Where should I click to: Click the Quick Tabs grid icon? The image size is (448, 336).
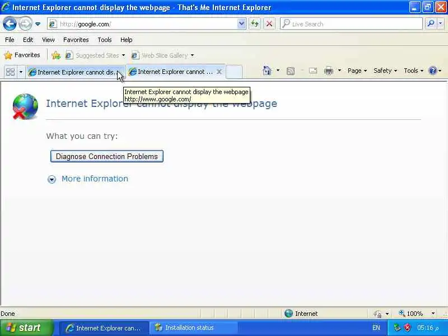(10, 72)
